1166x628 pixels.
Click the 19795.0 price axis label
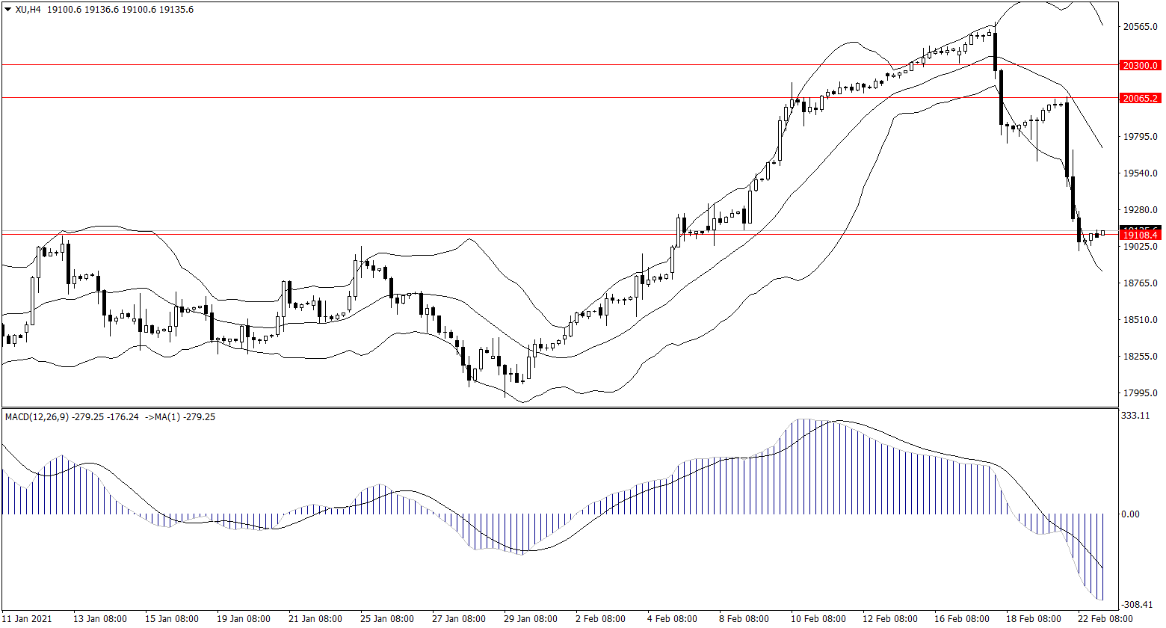click(x=1140, y=137)
